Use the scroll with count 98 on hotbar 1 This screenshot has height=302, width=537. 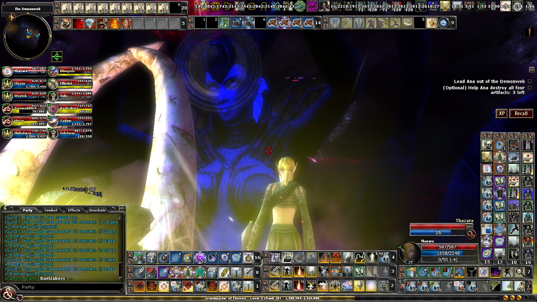[200, 286]
